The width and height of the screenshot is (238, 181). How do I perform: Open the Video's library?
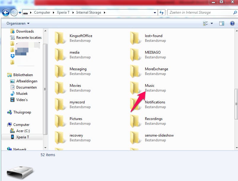[22, 100]
